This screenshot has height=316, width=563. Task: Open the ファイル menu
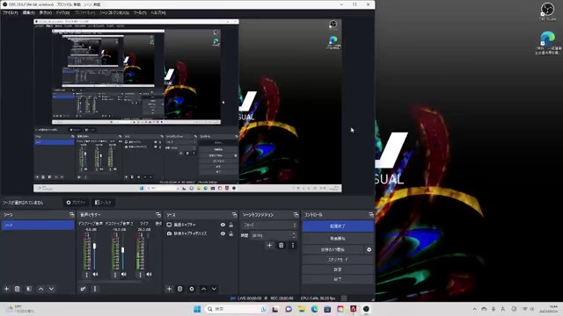[11, 12]
